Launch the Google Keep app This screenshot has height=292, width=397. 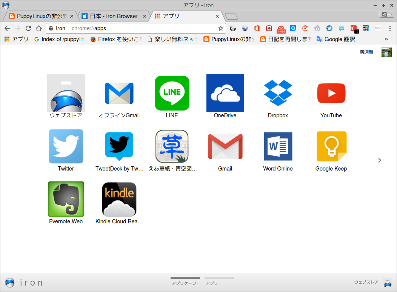pos(331,146)
